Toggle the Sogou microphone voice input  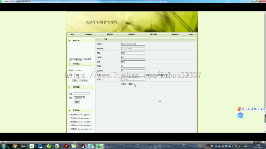pos(252,109)
